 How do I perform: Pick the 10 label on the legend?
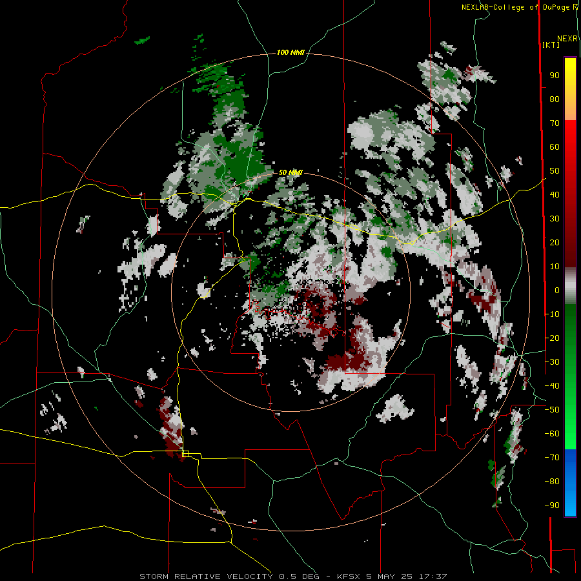click(555, 267)
